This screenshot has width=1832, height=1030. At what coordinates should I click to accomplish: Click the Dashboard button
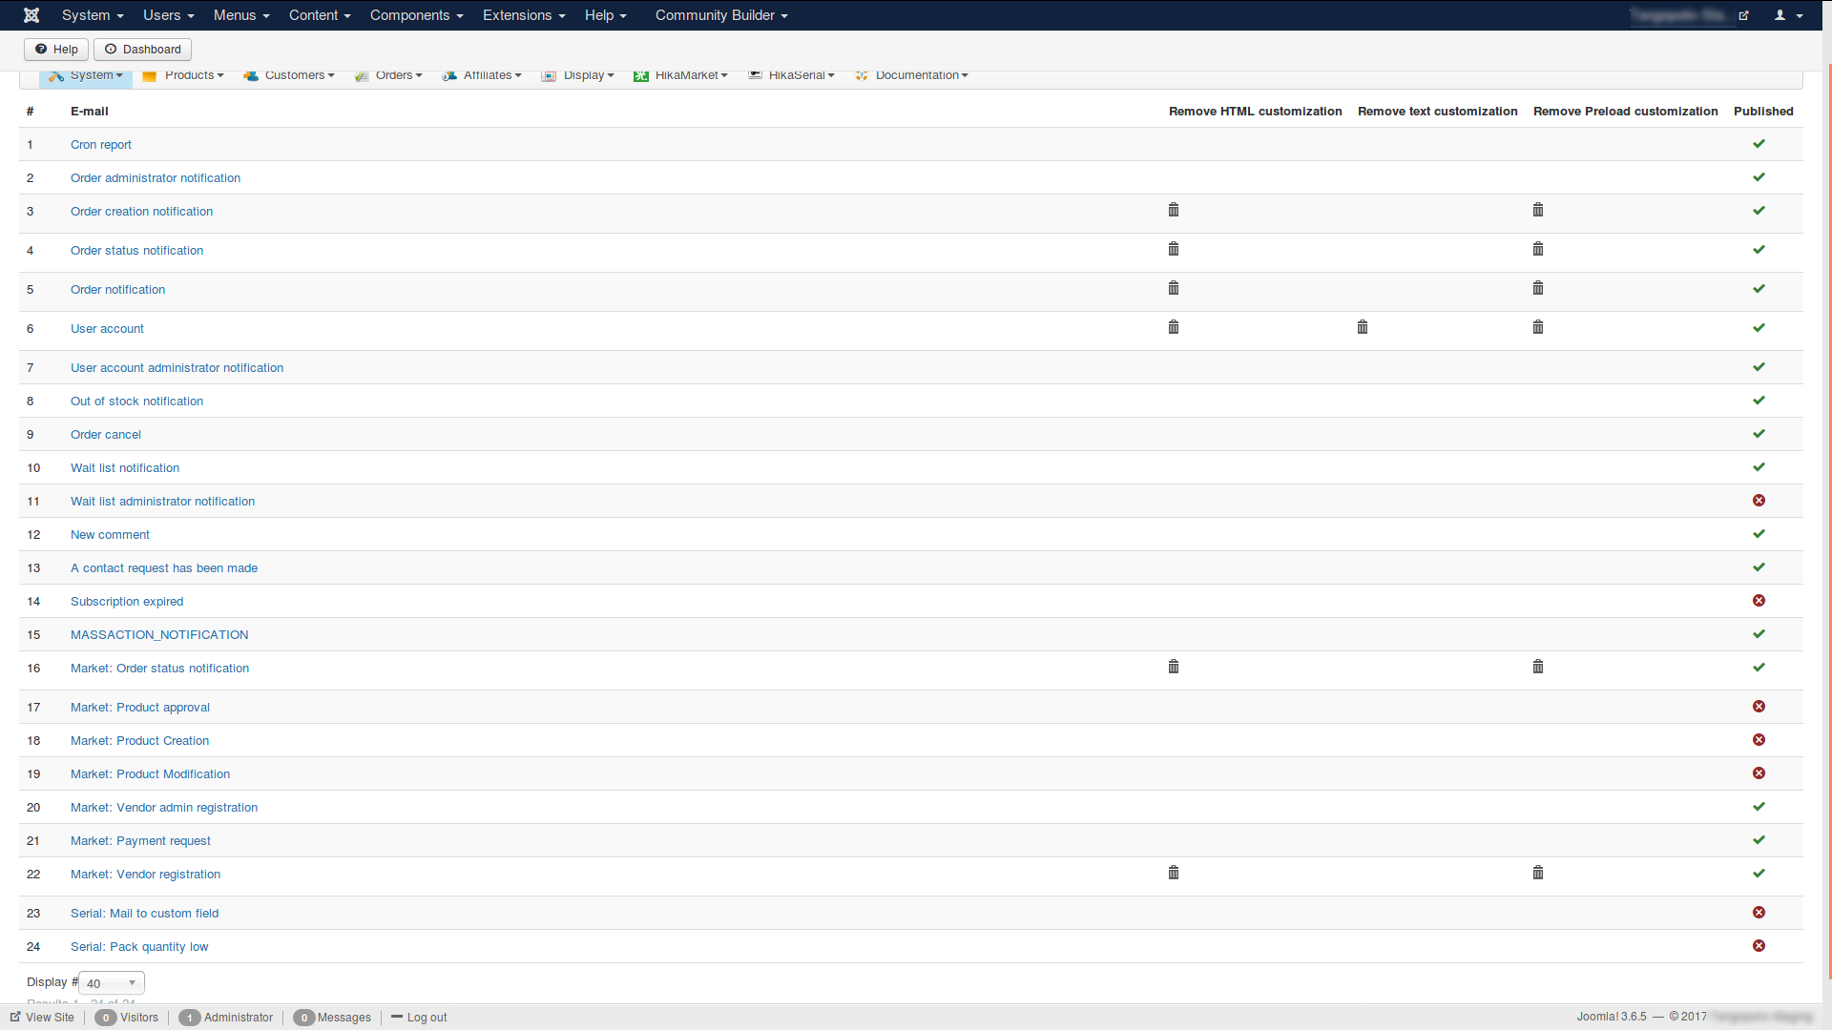point(143,50)
